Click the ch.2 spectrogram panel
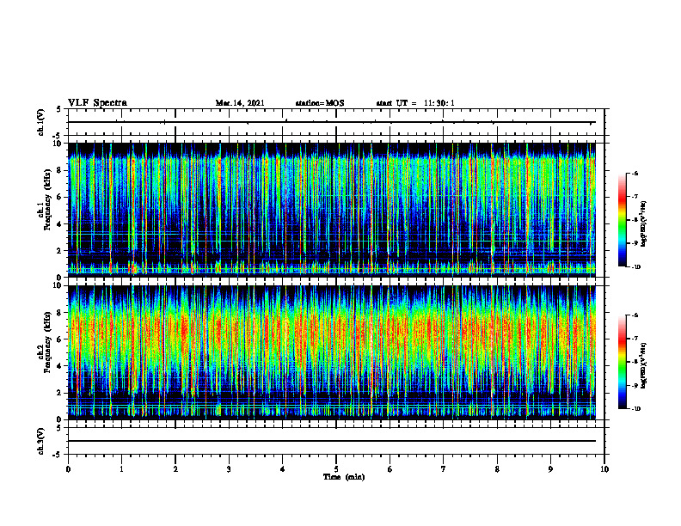Viewport: 681px width, 526px height. click(332, 352)
